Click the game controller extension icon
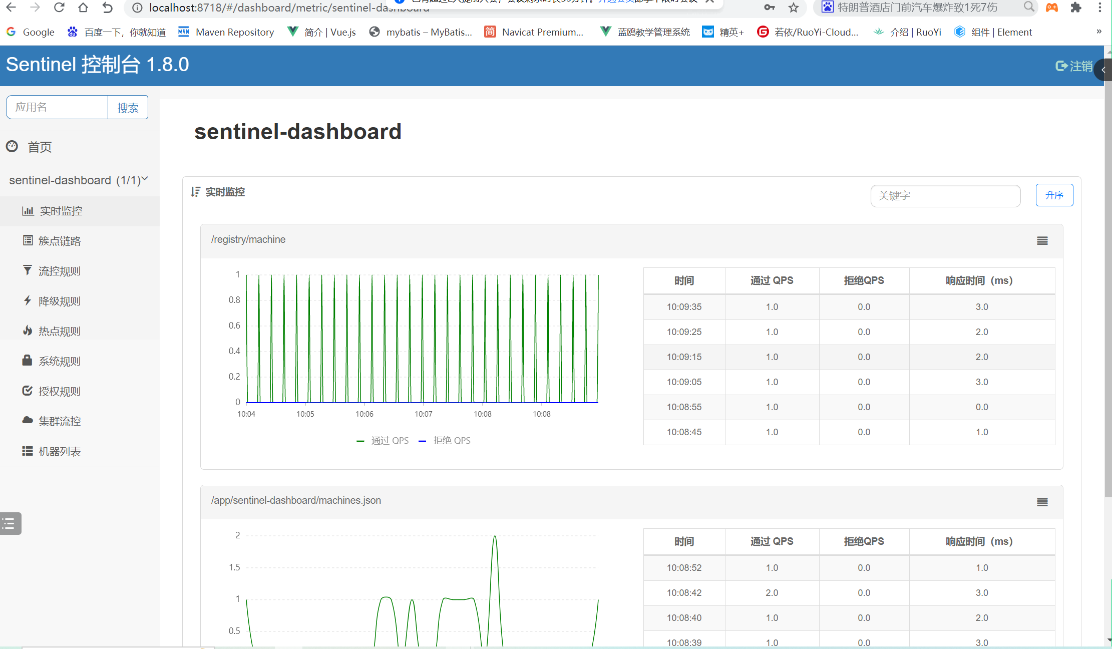 coord(1052,8)
